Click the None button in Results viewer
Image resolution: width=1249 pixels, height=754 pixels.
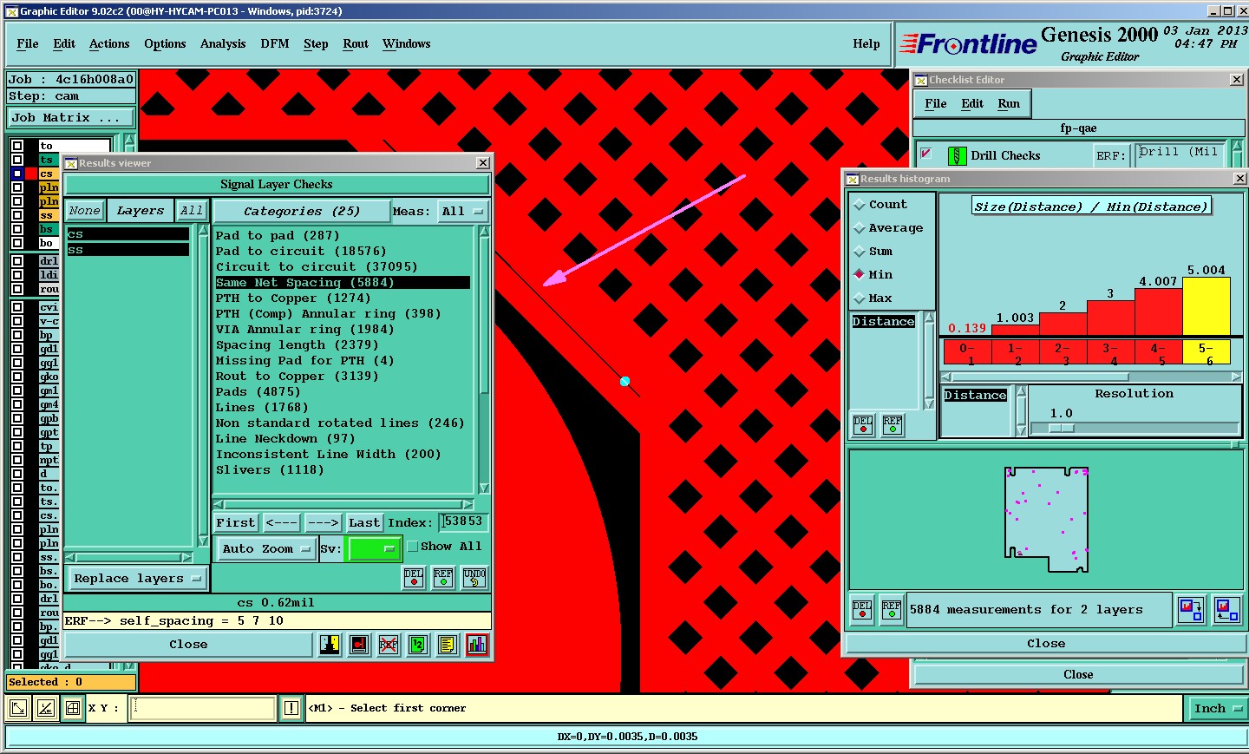(x=85, y=210)
